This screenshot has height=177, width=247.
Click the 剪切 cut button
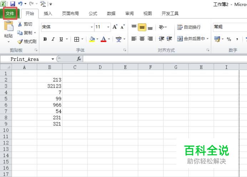point(25,24)
